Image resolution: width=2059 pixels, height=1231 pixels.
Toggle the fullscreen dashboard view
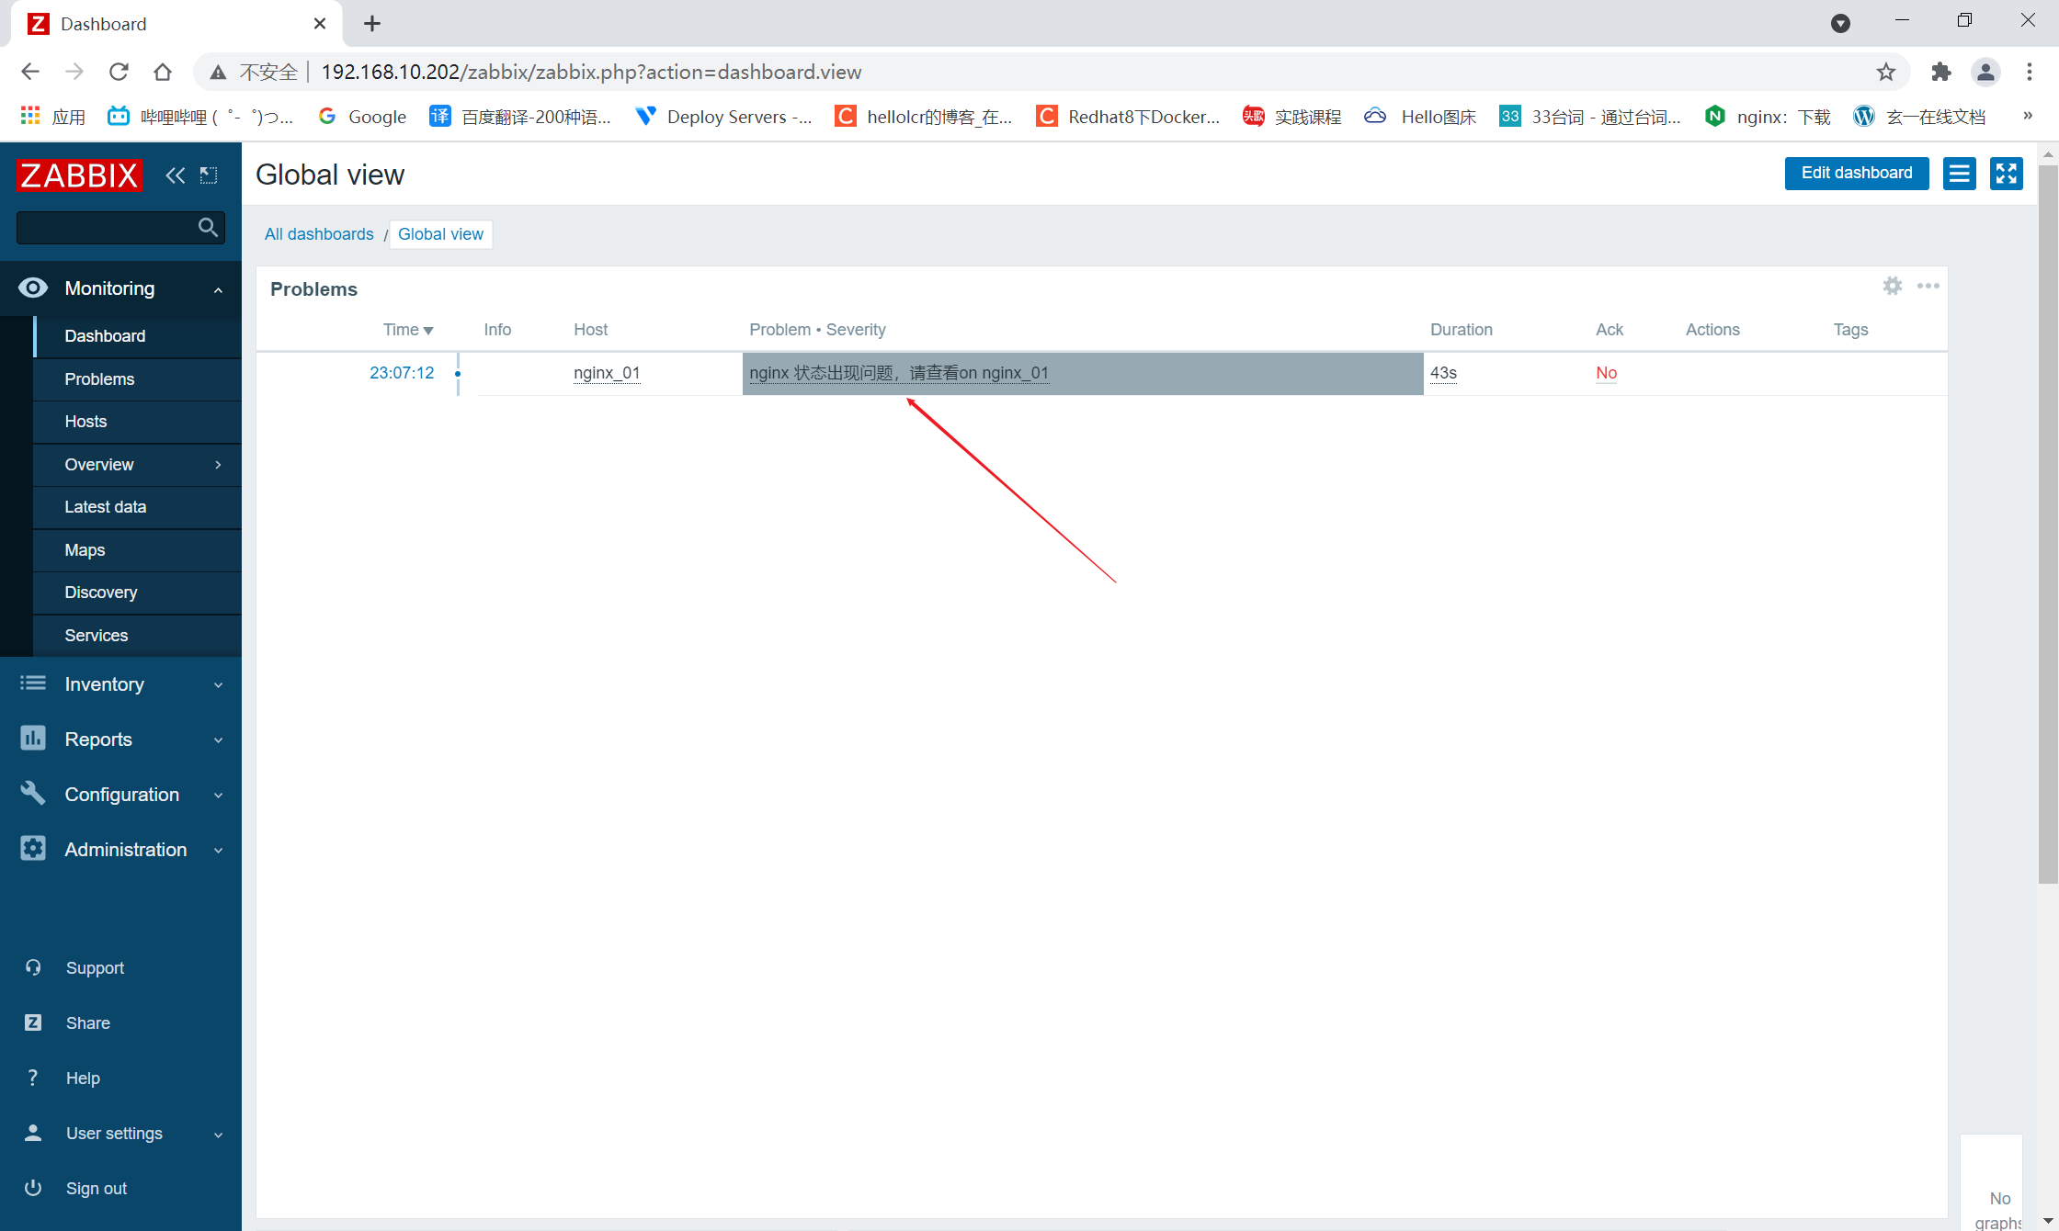(2007, 173)
